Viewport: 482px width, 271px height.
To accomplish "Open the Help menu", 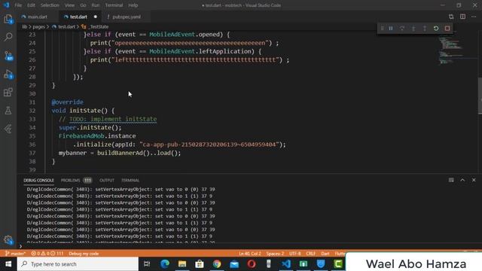I will pyautogui.click(x=133, y=5).
